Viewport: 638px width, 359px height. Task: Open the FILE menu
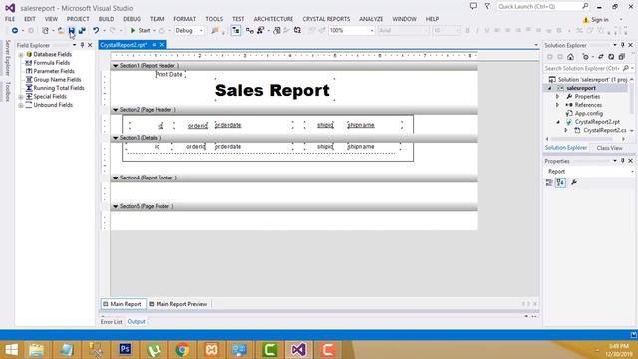[10, 19]
